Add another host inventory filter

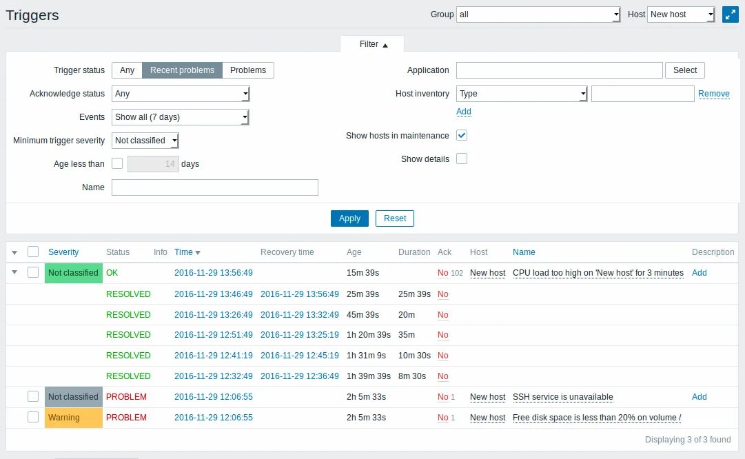coord(464,112)
